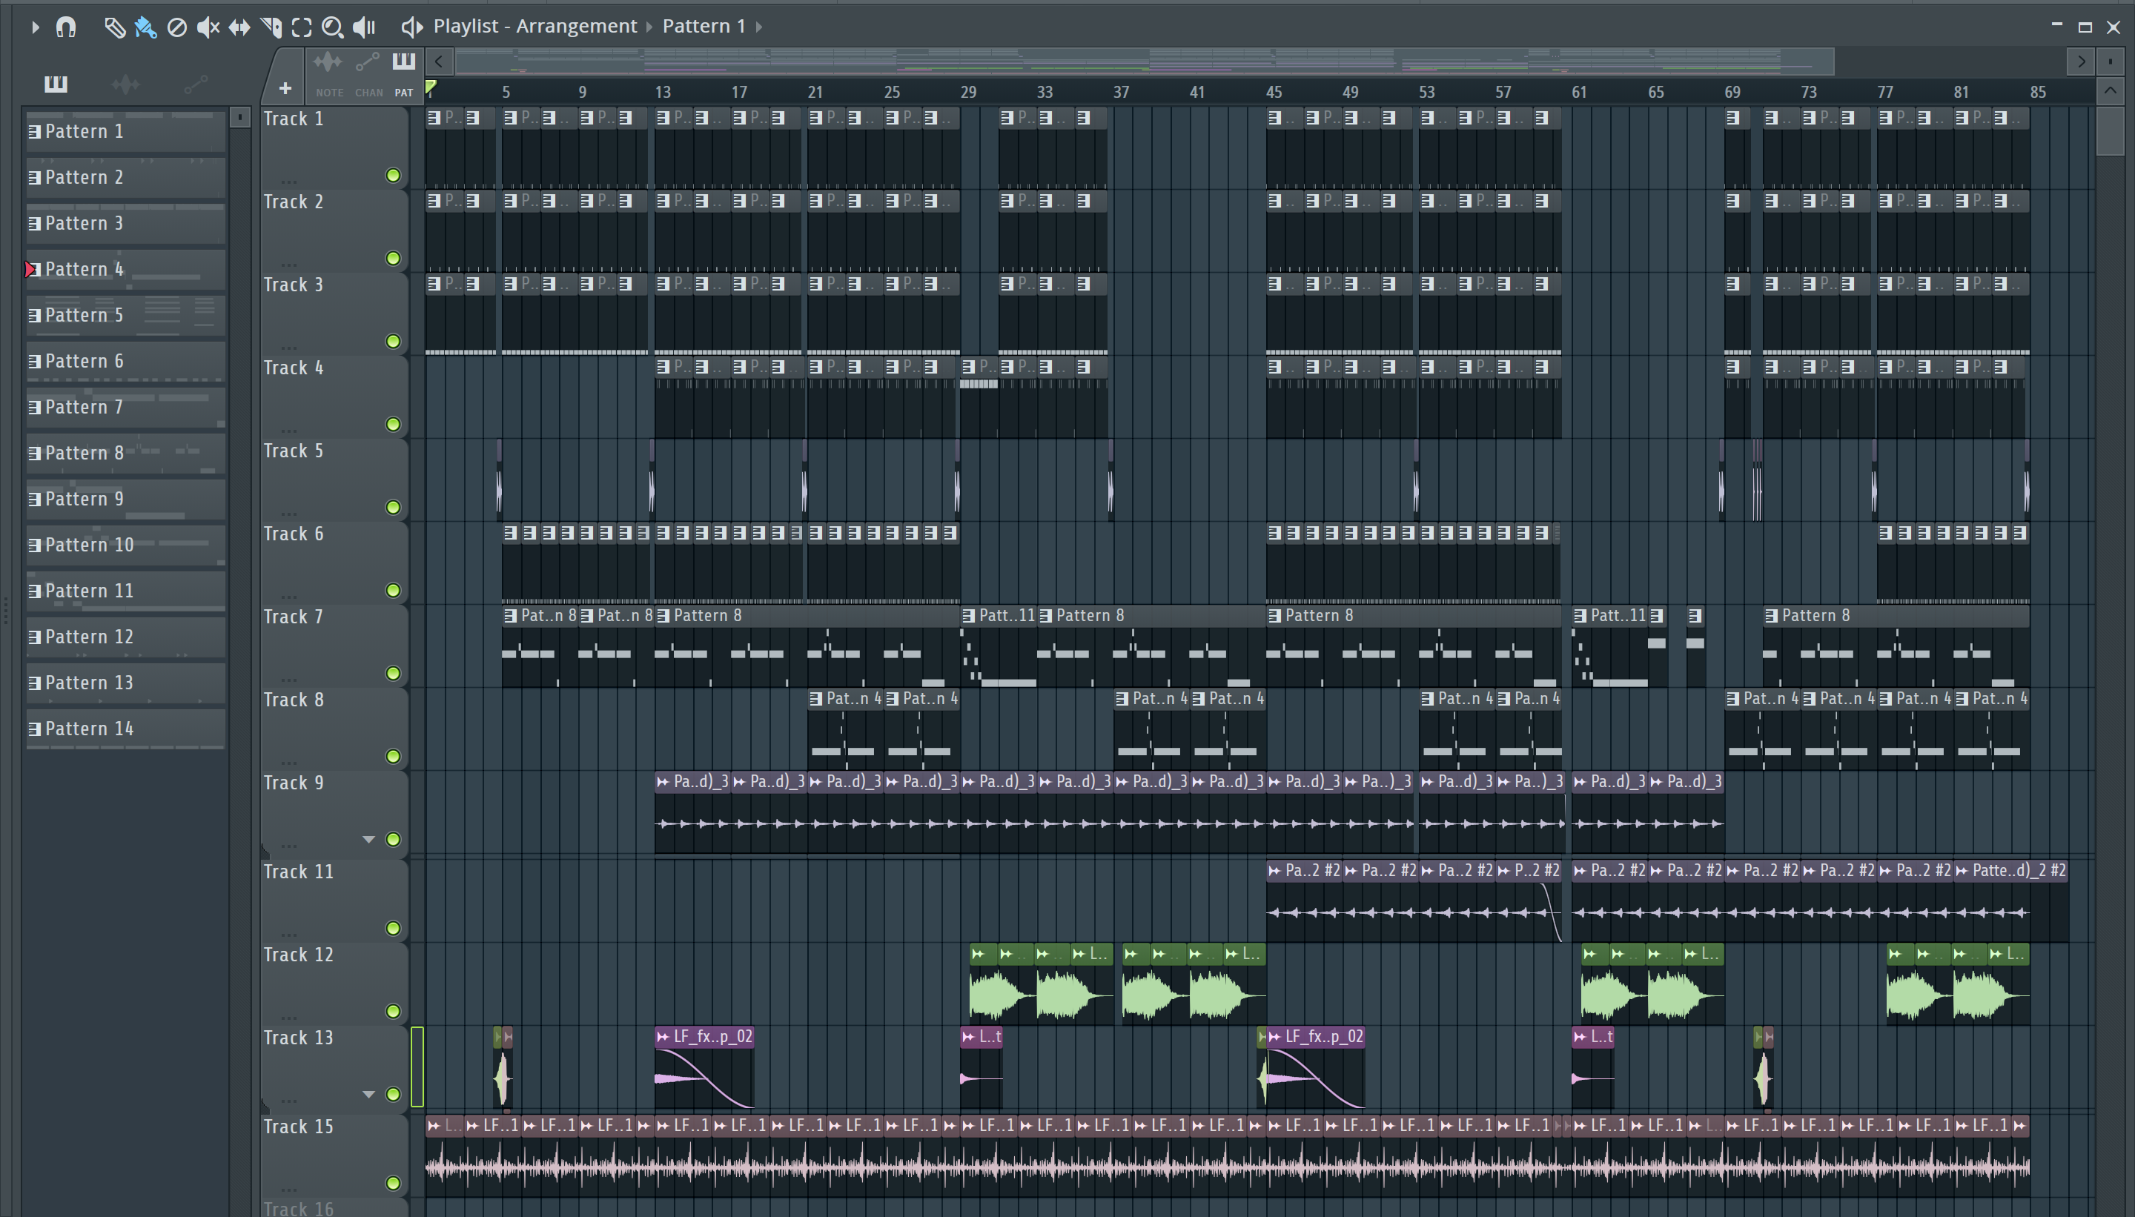This screenshot has width=2135, height=1217.
Task: Select the Slip tool
Action: (x=239, y=27)
